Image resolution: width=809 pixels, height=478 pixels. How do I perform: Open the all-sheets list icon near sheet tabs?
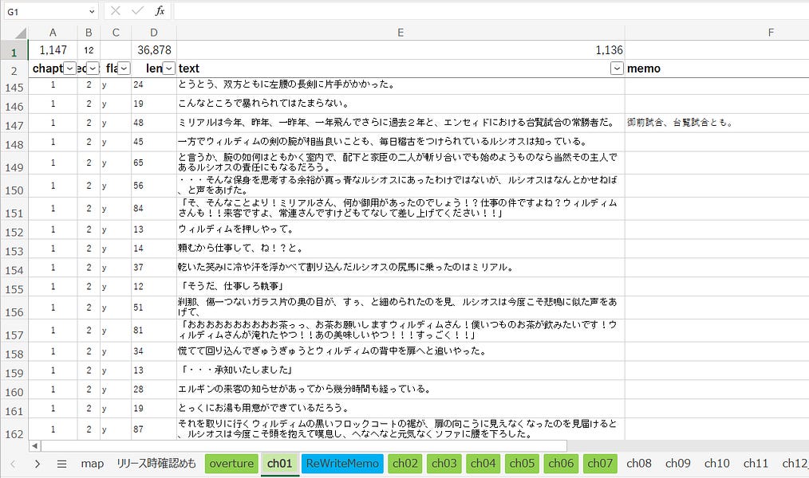click(60, 463)
